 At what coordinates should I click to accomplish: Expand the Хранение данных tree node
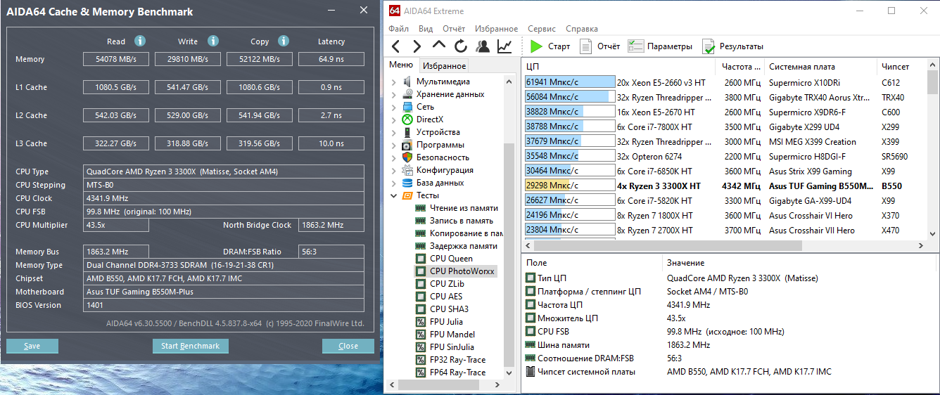(x=394, y=94)
